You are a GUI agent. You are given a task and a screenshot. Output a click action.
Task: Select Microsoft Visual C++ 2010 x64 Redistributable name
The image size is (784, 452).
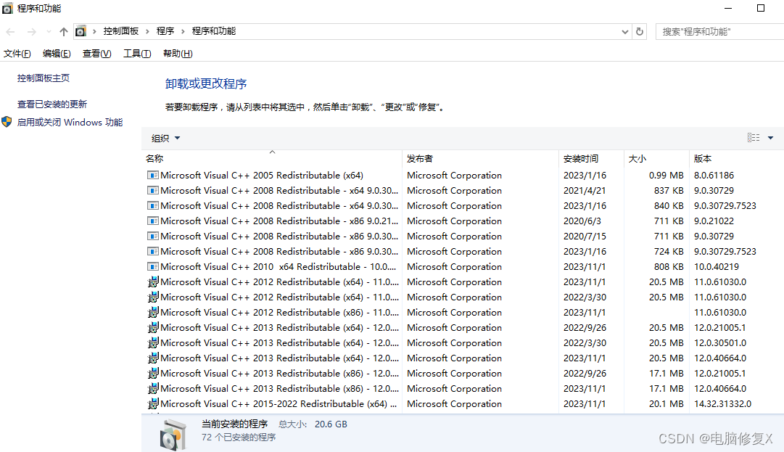[x=278, y=266]
